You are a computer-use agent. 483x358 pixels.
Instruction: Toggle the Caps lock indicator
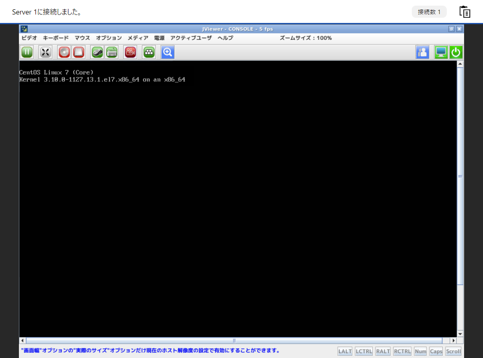click(x=436, y=351)
